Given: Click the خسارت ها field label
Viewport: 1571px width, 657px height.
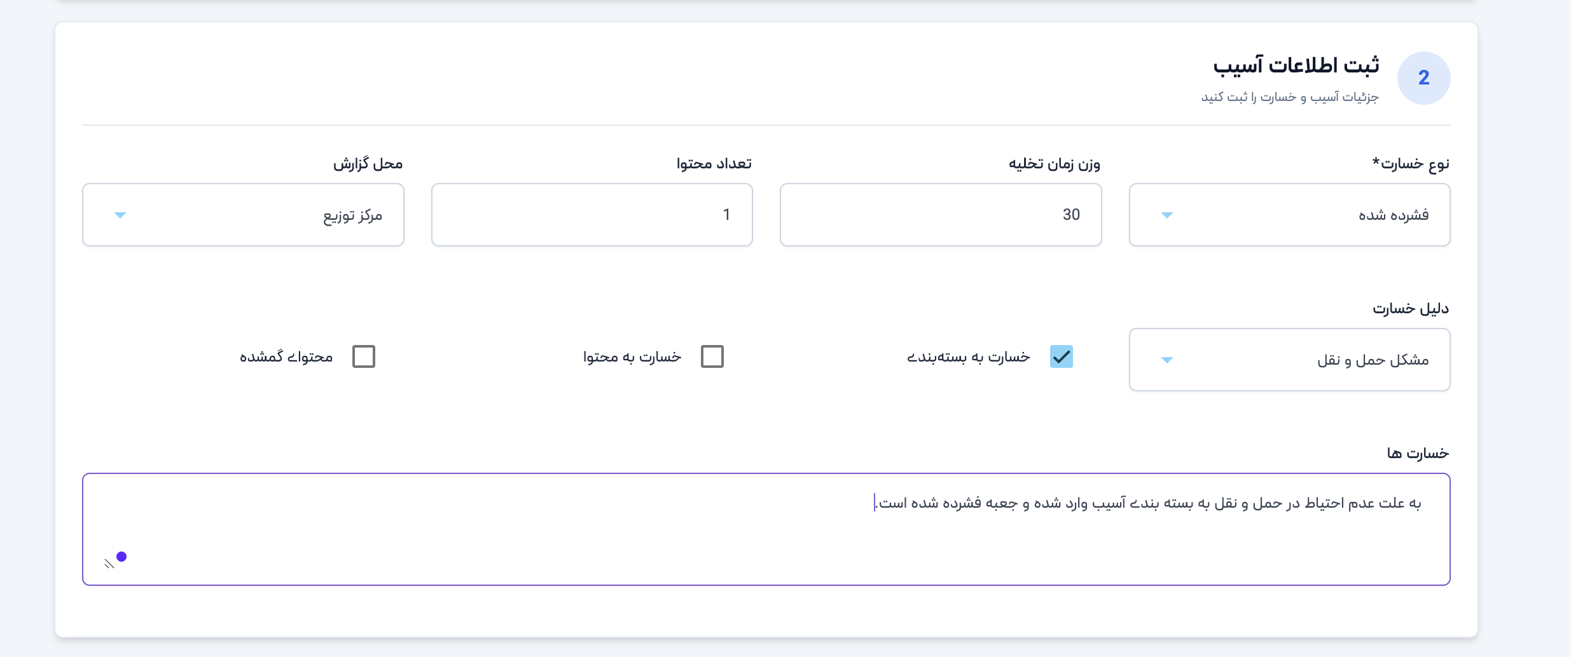Looking at the screenshot, I should pos(1417,453).
